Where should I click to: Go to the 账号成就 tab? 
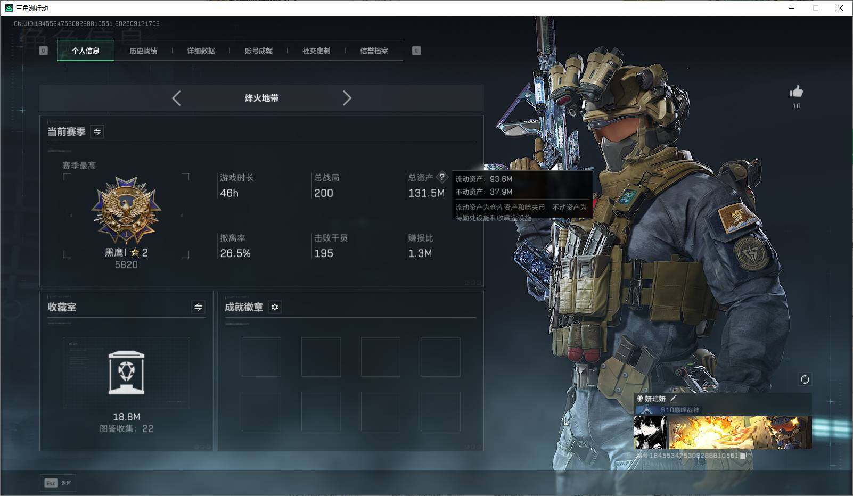pyautogui.click(x=258, y=51)
